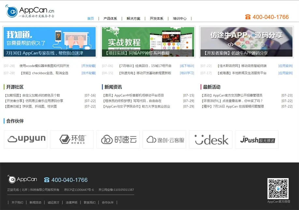Image resolution: width=299 pixels, height=210 pixels.
Task: Open 新闻活动 footer link
Action: pyautogui.click(x=35, y=203)
